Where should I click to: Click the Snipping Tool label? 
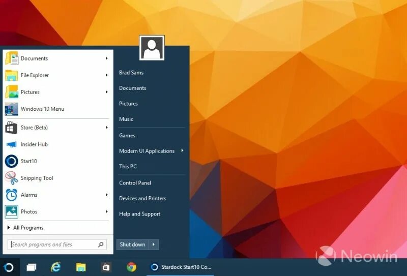tap(37, 178)
